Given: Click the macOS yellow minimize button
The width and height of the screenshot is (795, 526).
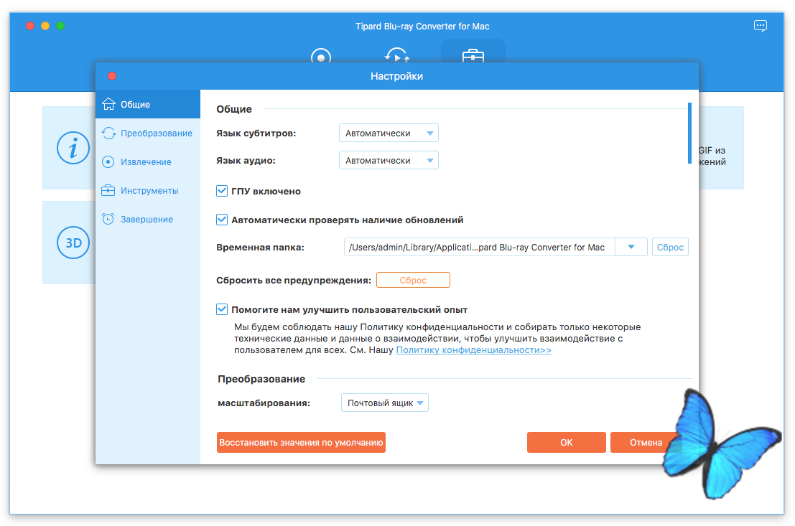Looking at the screenshot, I should pyautogui.click(x=45, y=26).
